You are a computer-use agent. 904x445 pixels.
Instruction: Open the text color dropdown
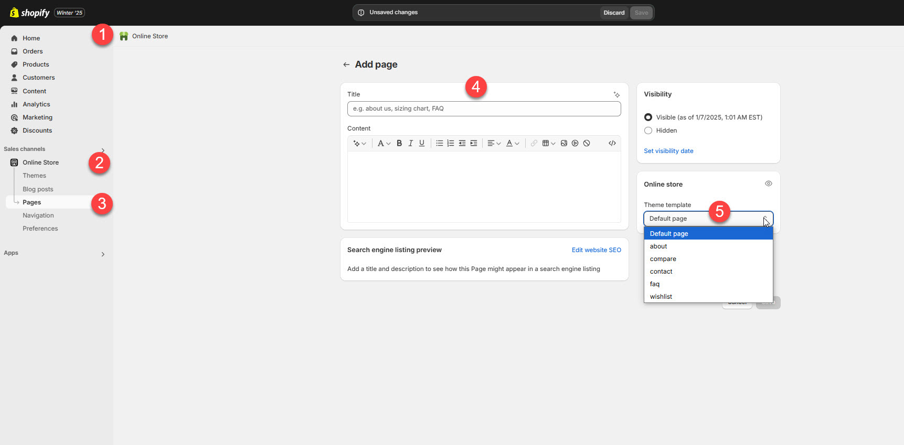click(x=512, y=143)
